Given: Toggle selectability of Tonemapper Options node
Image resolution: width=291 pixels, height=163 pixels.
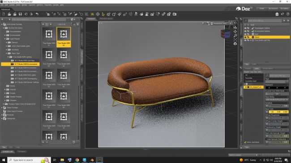Looking at the screenshot, I should 248,28.
